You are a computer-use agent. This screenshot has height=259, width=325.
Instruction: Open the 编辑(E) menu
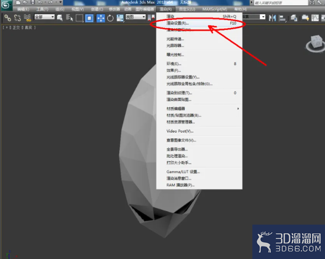pyautogui.click(x=23, y=9)
